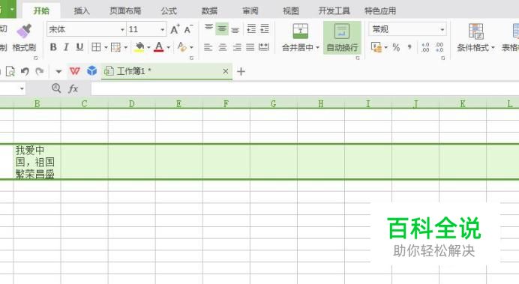The height and width of the screenshot is (284, 519).
Task: Open the 合并居中 dropdown arrow
Action: [x=317, y=48]
